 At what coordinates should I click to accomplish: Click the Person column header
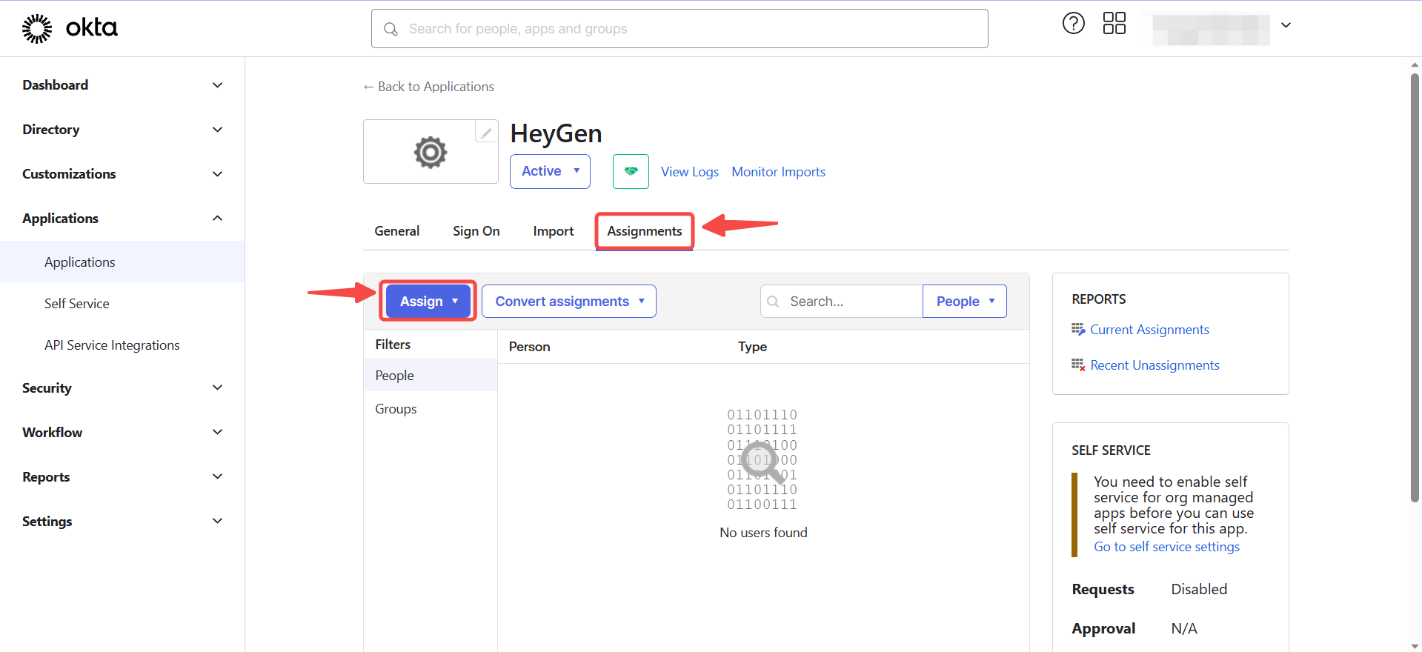point(529,346)
